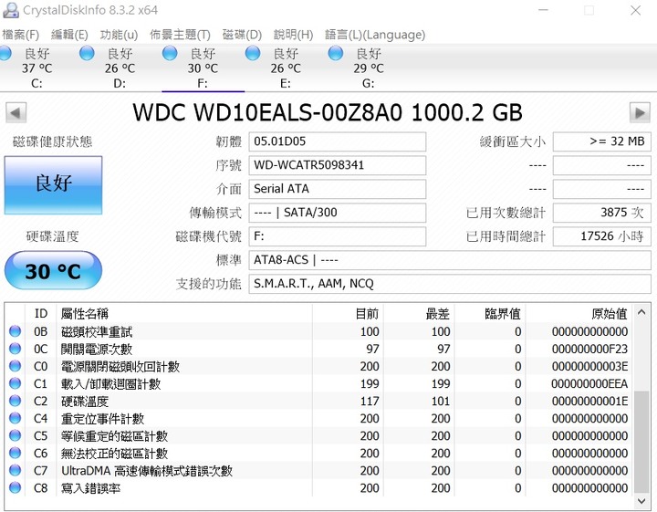Select the UltraDMA 高速傳輸模式錯誤次數 attribute name

[x=147, y=471]
